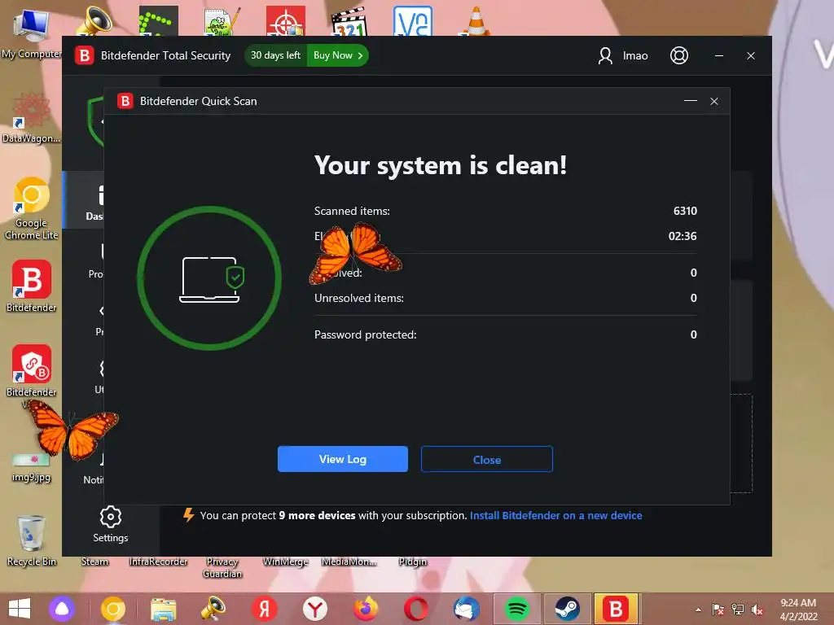Show hidden system tray icons
834x625 pixels.
698,610
